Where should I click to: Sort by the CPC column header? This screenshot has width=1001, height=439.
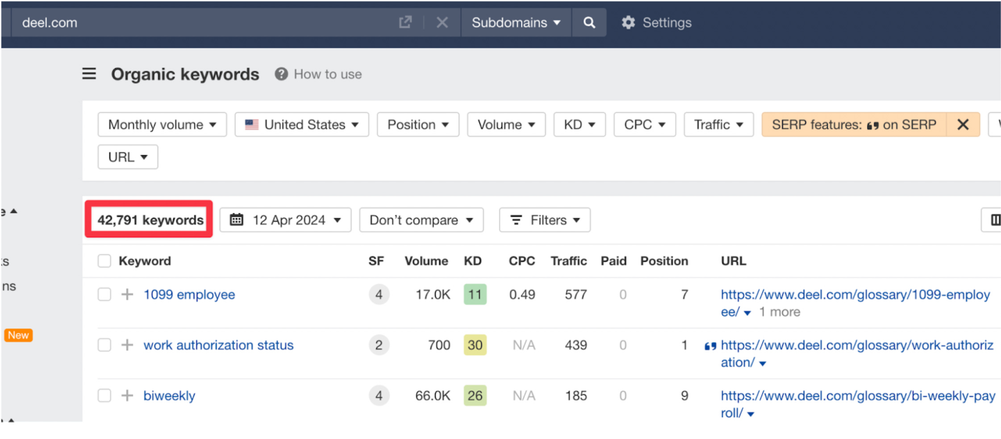(522, 261)
